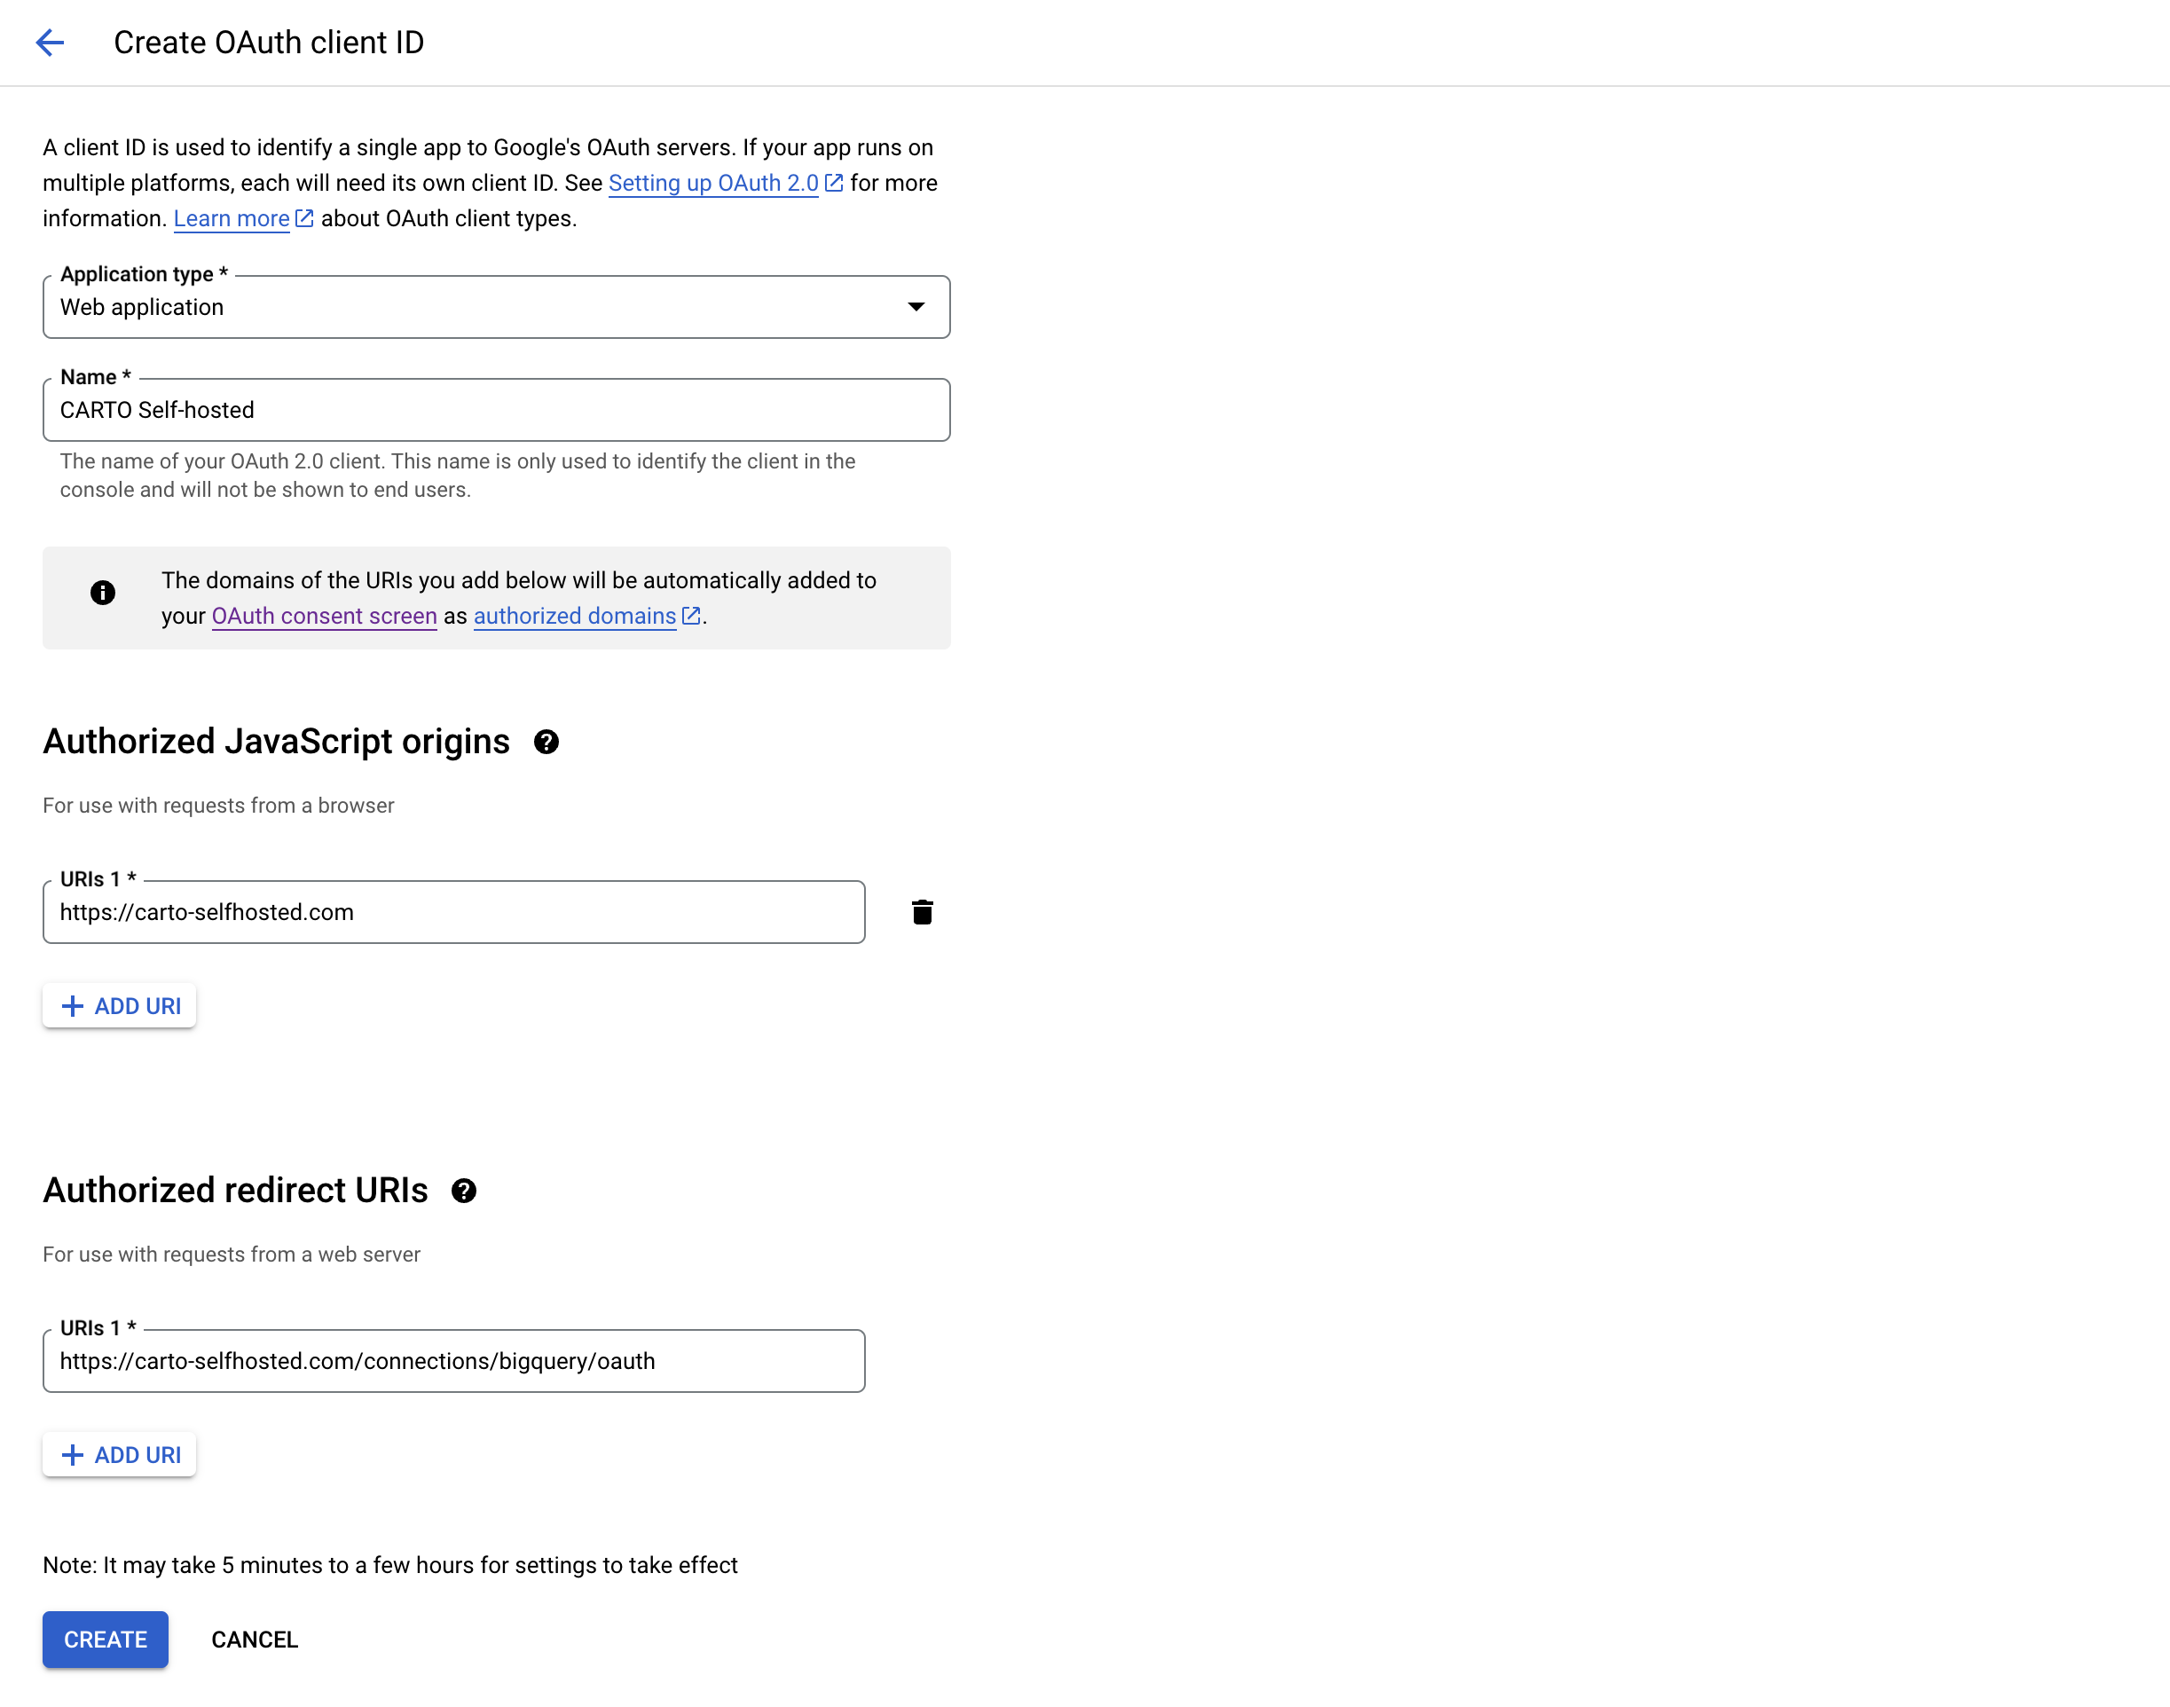This screenshot has width=2170, height=1707.
Task: Click external-link icon after Setting up OAuth 2.0
Action: click(834, 183)
